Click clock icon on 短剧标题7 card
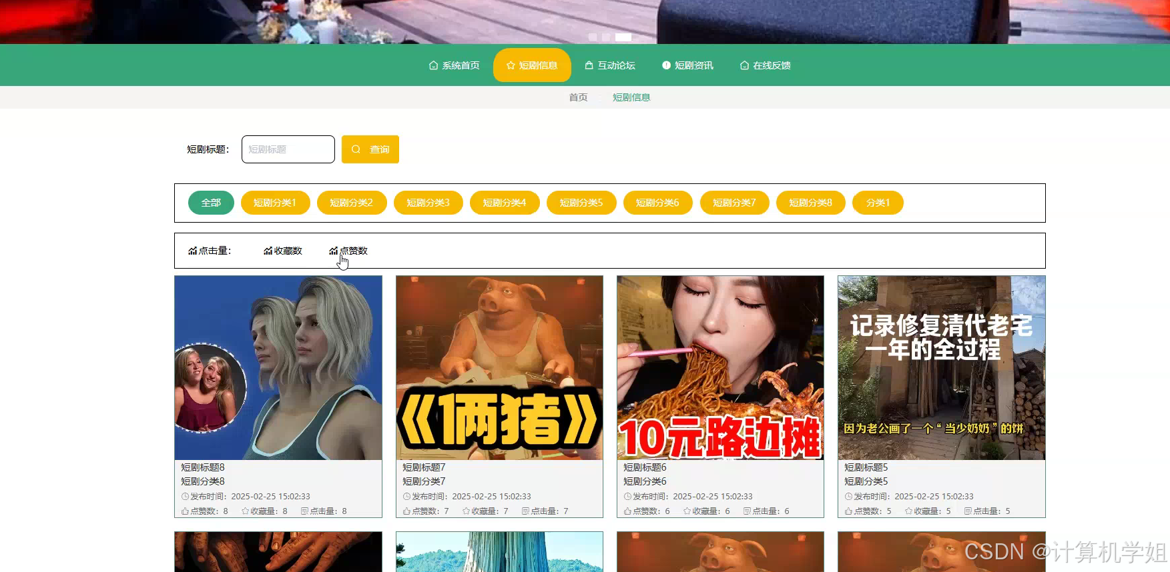The image size is (1170, 572). point(406,497)
